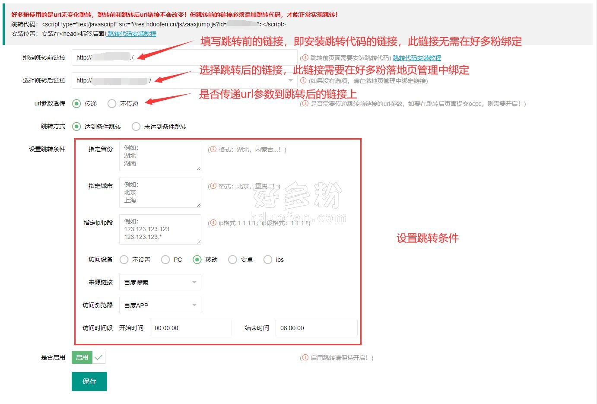Toggle the 启用 switch off
Viewport: 597px width, 404px height.
[83, 357]
